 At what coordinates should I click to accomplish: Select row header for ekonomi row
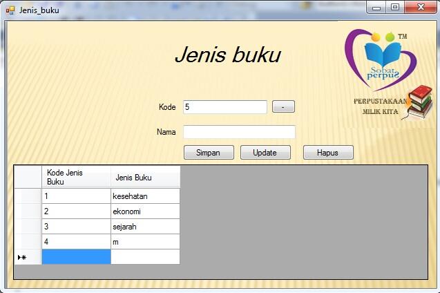point(28,211)
